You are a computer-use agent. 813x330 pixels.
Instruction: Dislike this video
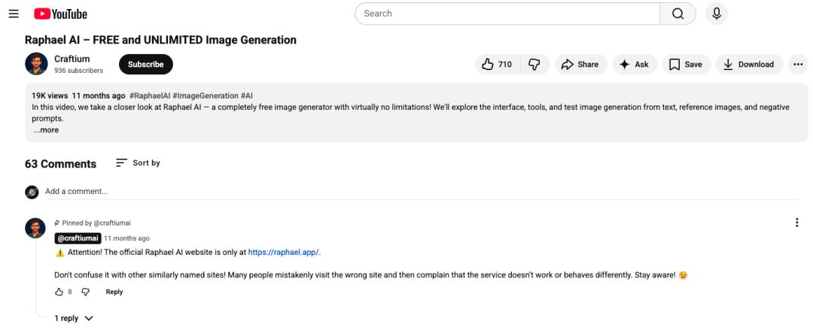tap(534, 65)
